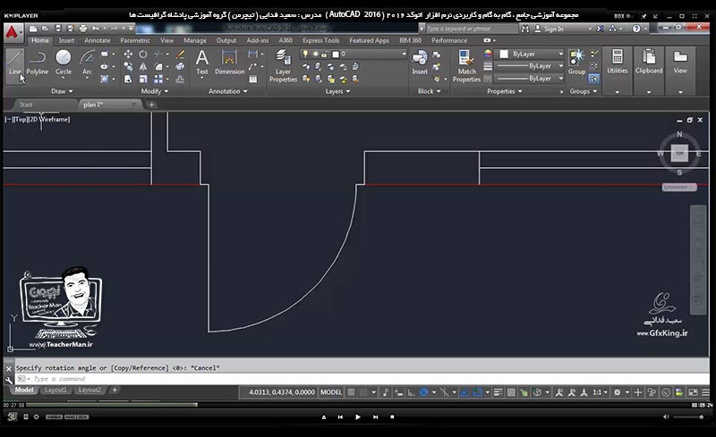Click the Array tool icon
This screenshot has height=437, width=716.
click(x=158, y=79)
